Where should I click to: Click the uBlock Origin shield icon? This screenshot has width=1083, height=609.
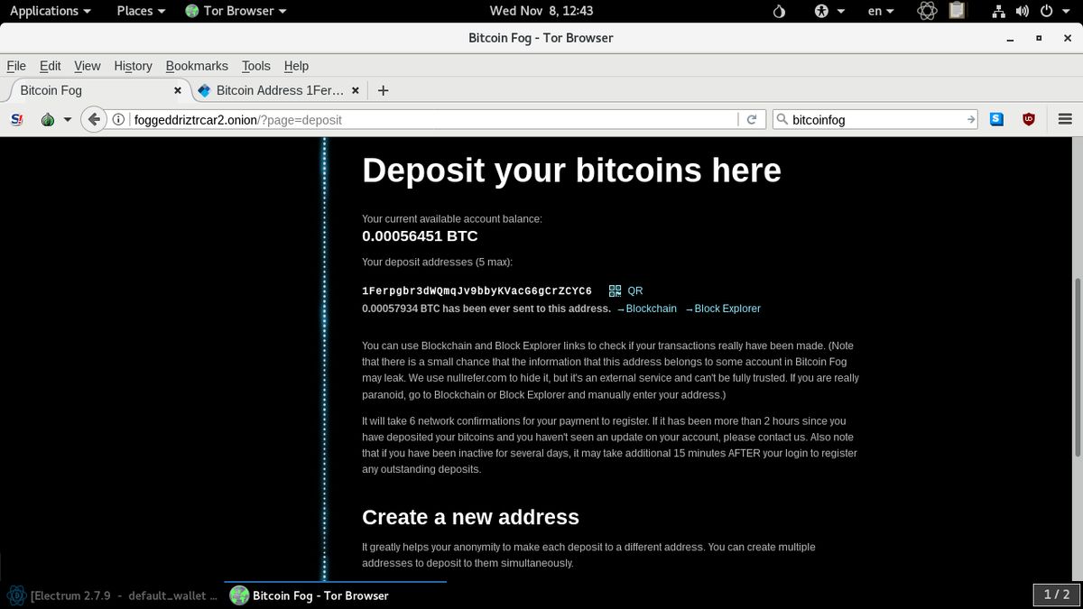coord(1029,118)
